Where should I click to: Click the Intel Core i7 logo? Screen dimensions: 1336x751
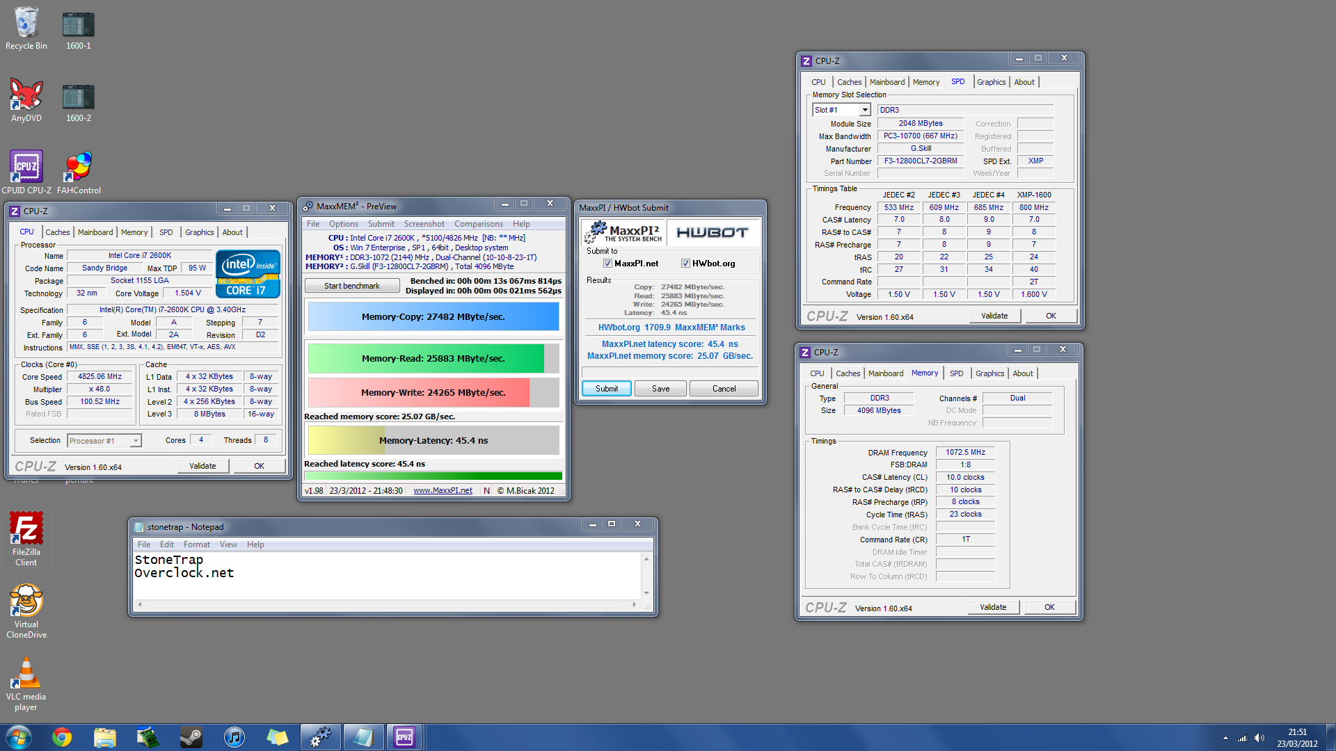pos(248,274)
